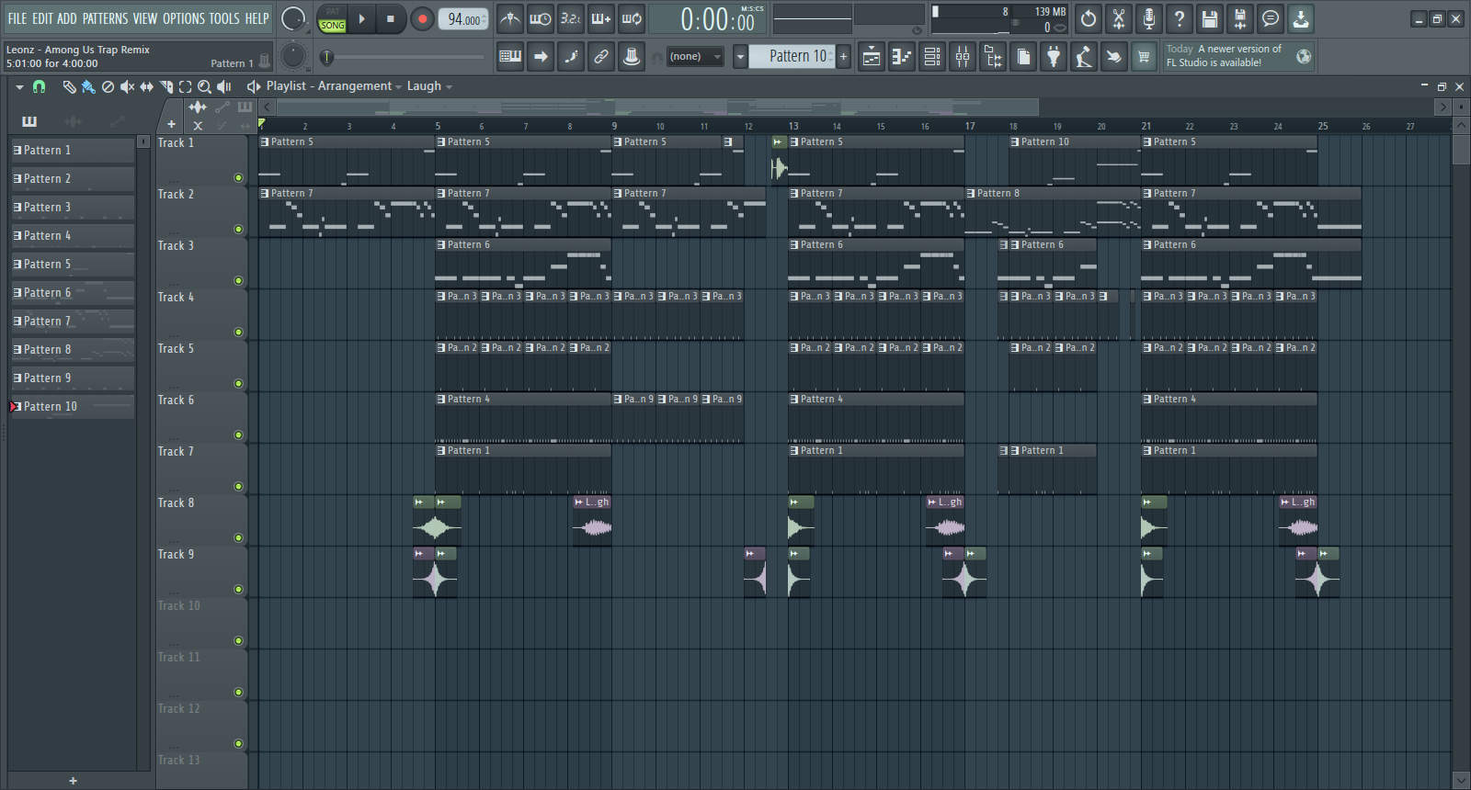Select the Slice tool in playlist

point(166,86)
